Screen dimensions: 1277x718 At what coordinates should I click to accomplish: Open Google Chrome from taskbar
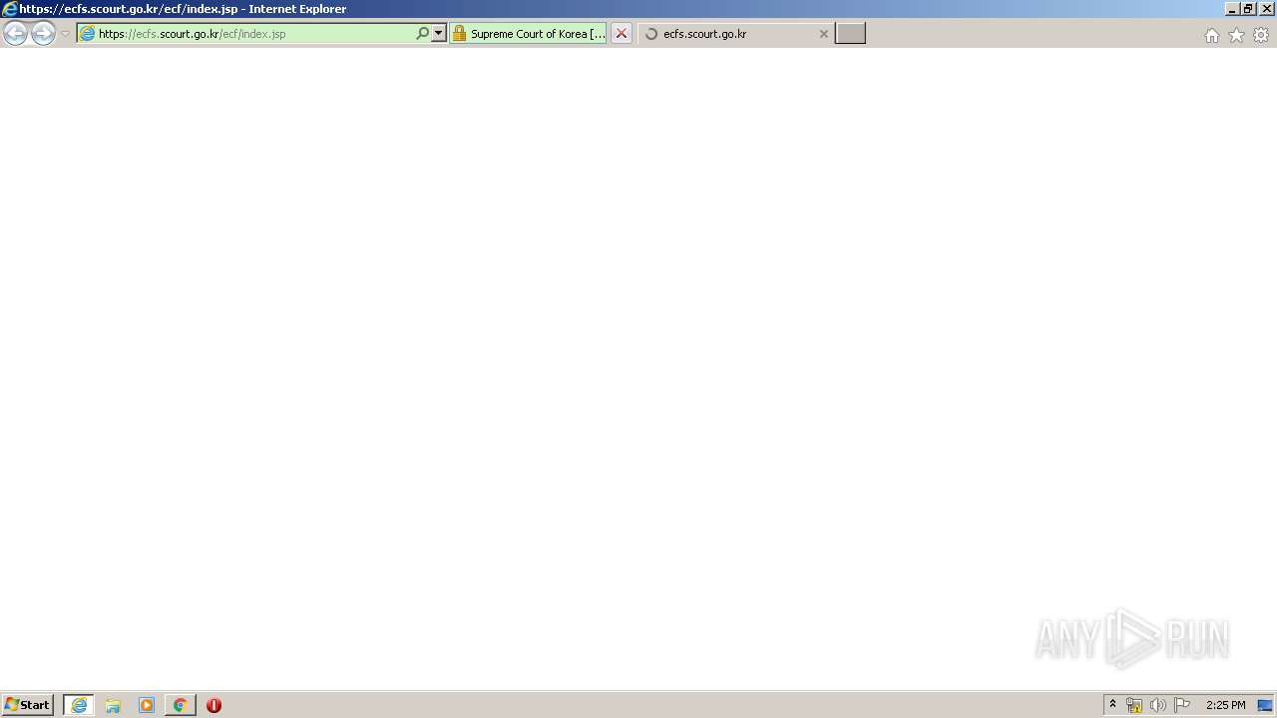click(180, 705)
